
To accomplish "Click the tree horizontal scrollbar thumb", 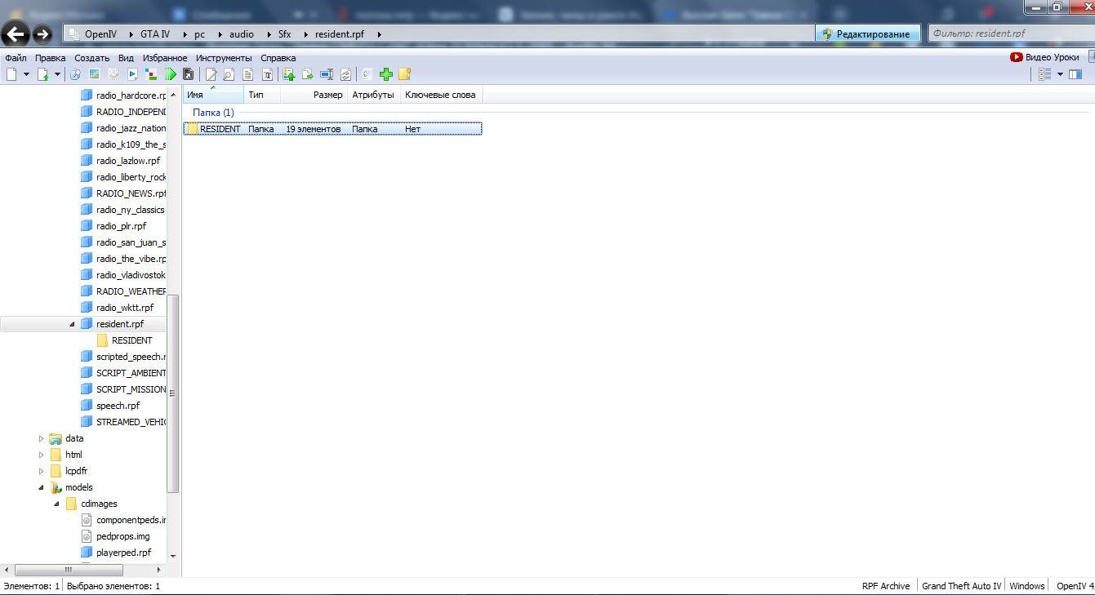I will coord(68,570).
